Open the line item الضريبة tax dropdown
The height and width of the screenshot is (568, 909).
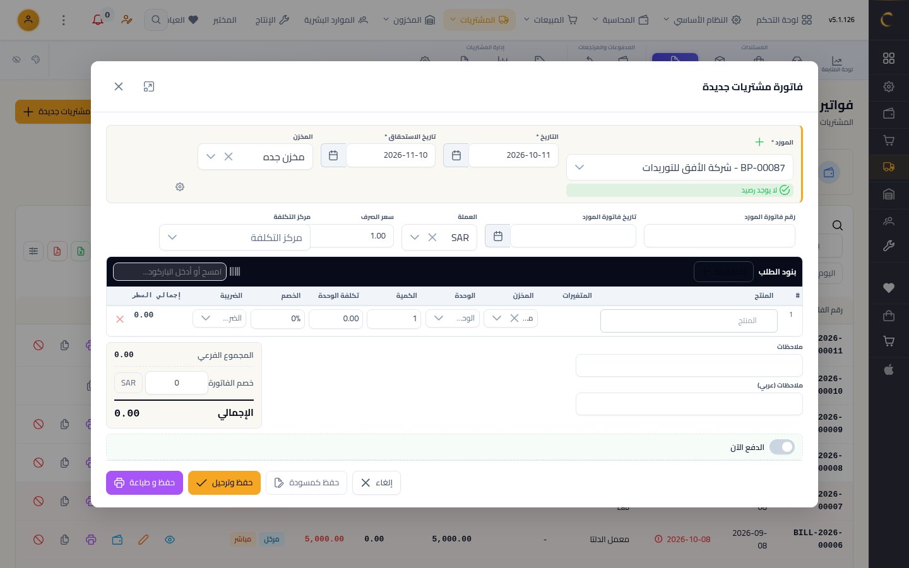219,318
